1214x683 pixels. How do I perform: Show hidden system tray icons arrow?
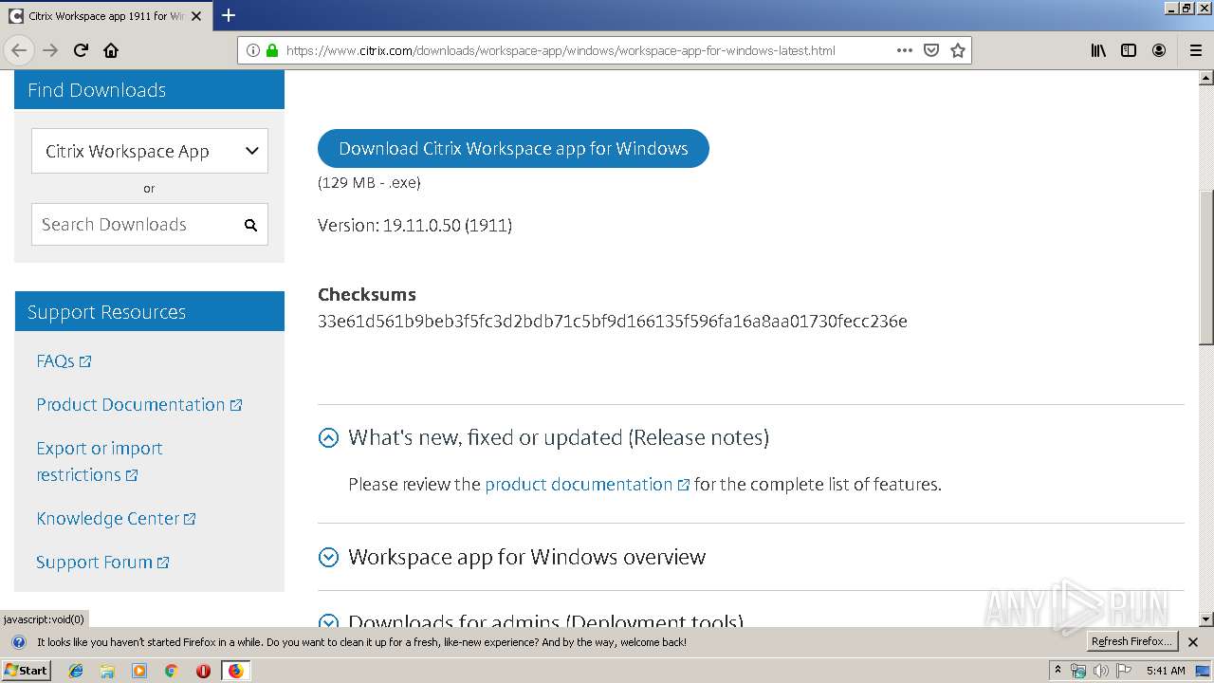1058,670
